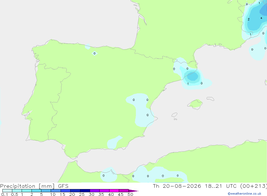Screen dimensions: 267x196
Task: Pick the legend swatch between 10 and 15
Action: (56, 191)
